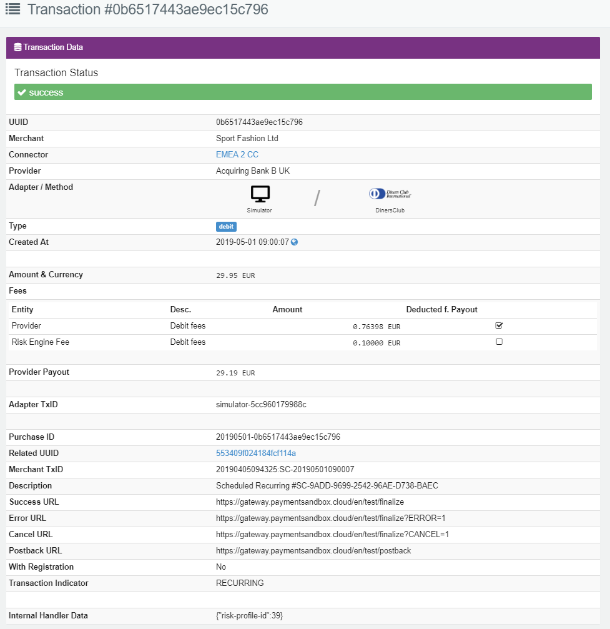Click the Adapter TxID simulator value

(261, 405)
